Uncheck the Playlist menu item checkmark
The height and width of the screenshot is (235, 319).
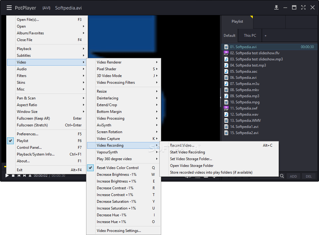(10, 141)
